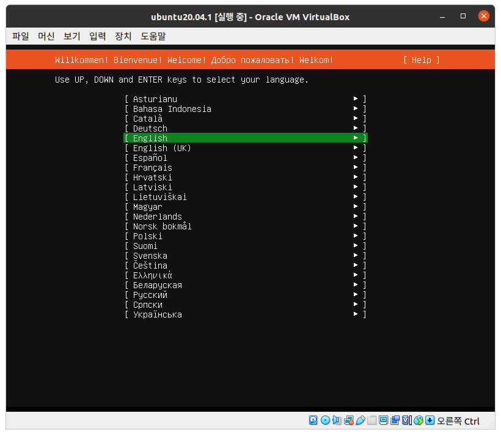
Task: Select the Беларуская language text
Action: (158, 285)
